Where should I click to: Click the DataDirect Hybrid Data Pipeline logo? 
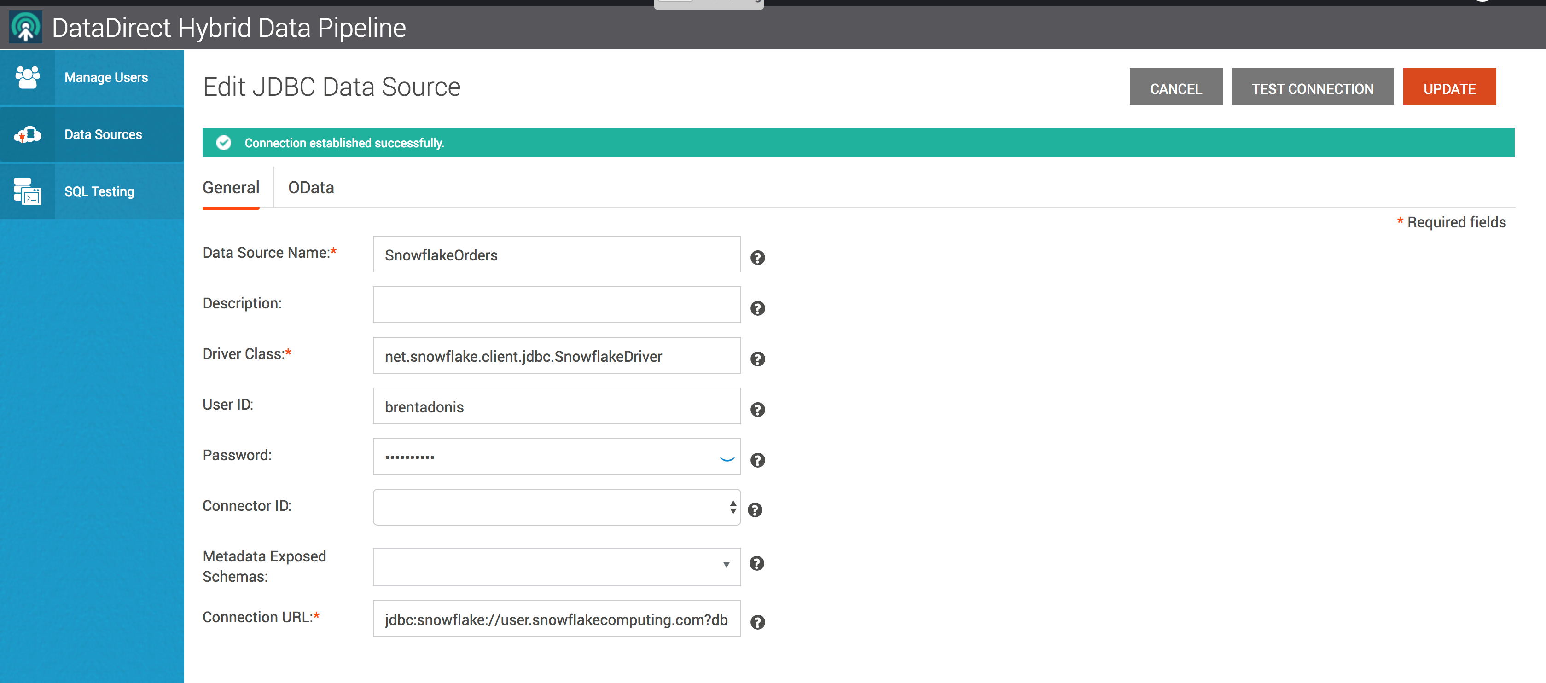(x=26, y=26)
